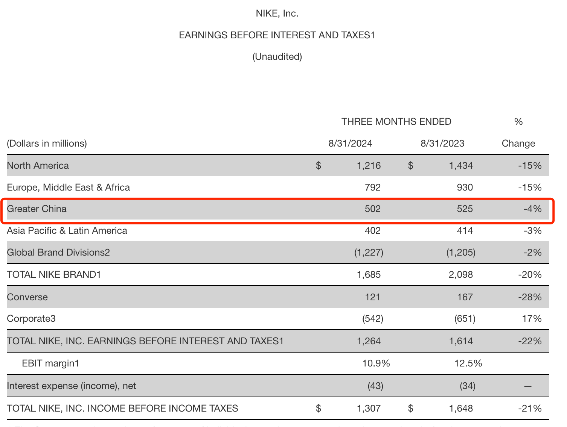Screen dimensions: 567x427
Task: Click the NIKE, Inc. title text
Action: tap(277, 14)
